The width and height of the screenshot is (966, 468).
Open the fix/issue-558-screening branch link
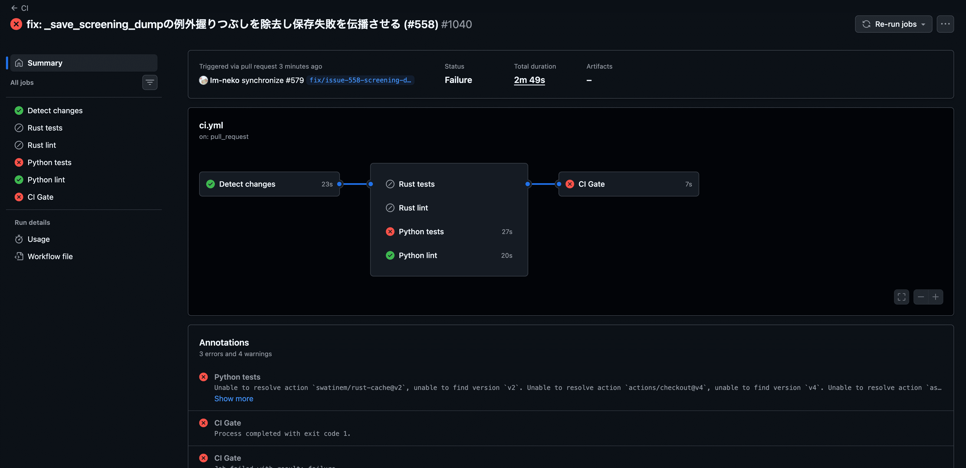tap(360, 80)
